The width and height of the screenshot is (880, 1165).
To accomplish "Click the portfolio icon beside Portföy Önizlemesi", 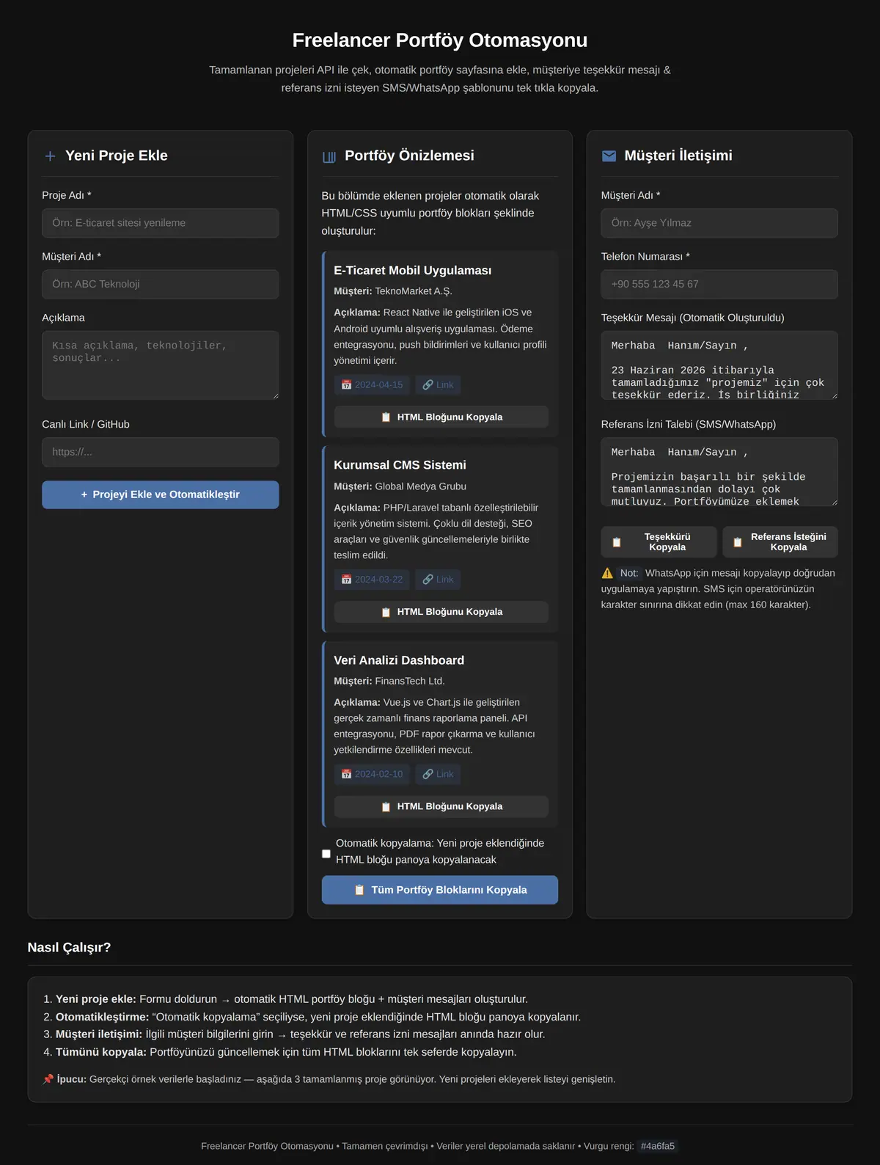I will pyautogui.click(x=329, y=156).
